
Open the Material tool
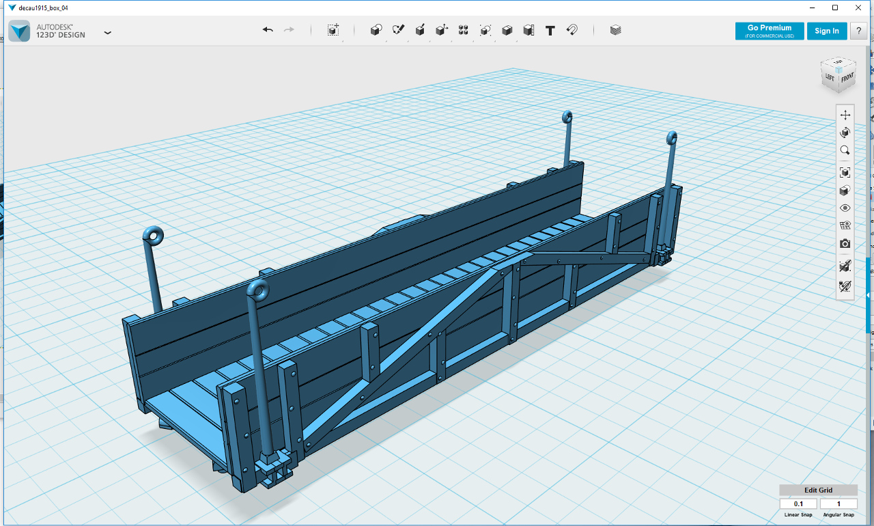click(x=615, y=30)
